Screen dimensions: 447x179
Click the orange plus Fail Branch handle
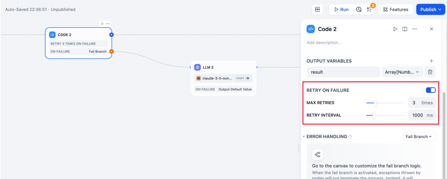(111, 52)
